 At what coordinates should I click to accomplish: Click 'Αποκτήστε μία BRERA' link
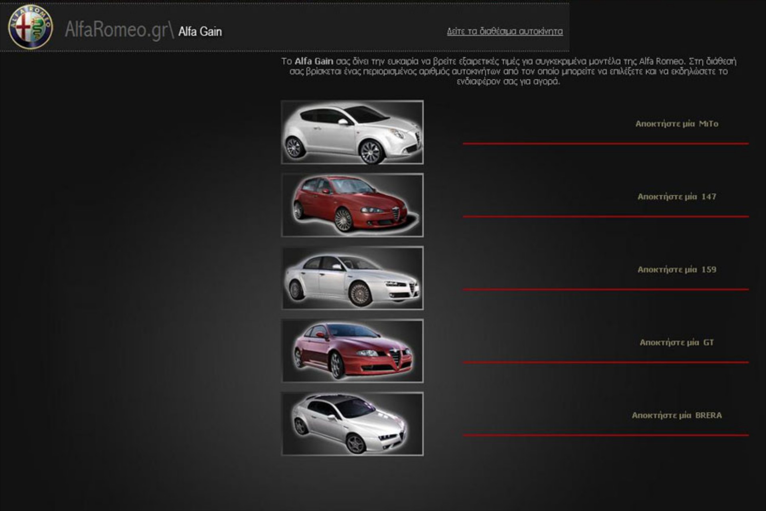pyautogui.click(x=677, y=415)
